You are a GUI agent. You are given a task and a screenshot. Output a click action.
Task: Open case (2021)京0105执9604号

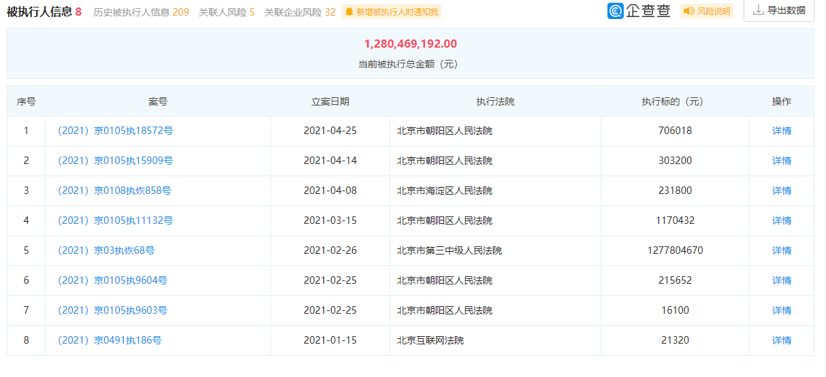[111, 280]
